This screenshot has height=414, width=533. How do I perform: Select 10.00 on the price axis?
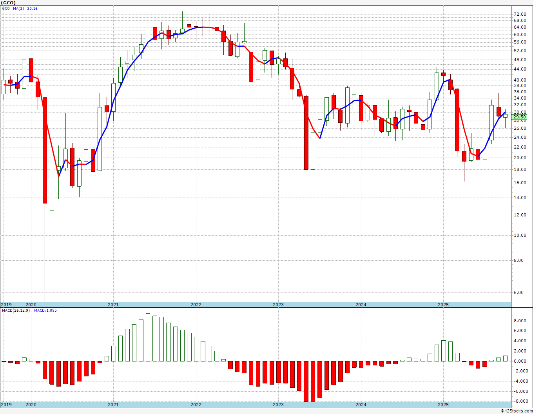[x=520, y=235]
